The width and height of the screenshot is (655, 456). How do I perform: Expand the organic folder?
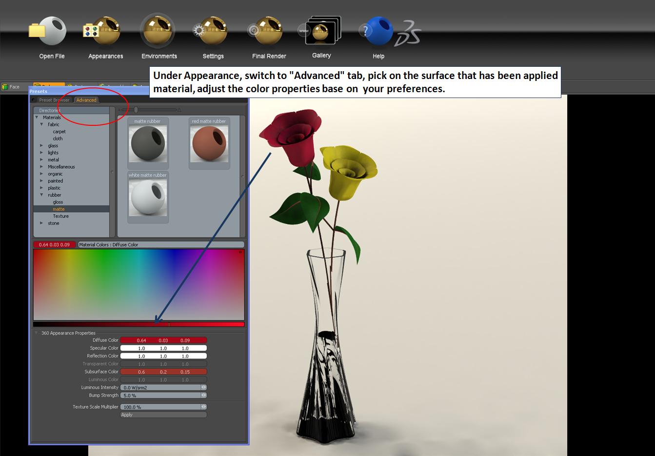pyautogui.click(x=41, y=174)
